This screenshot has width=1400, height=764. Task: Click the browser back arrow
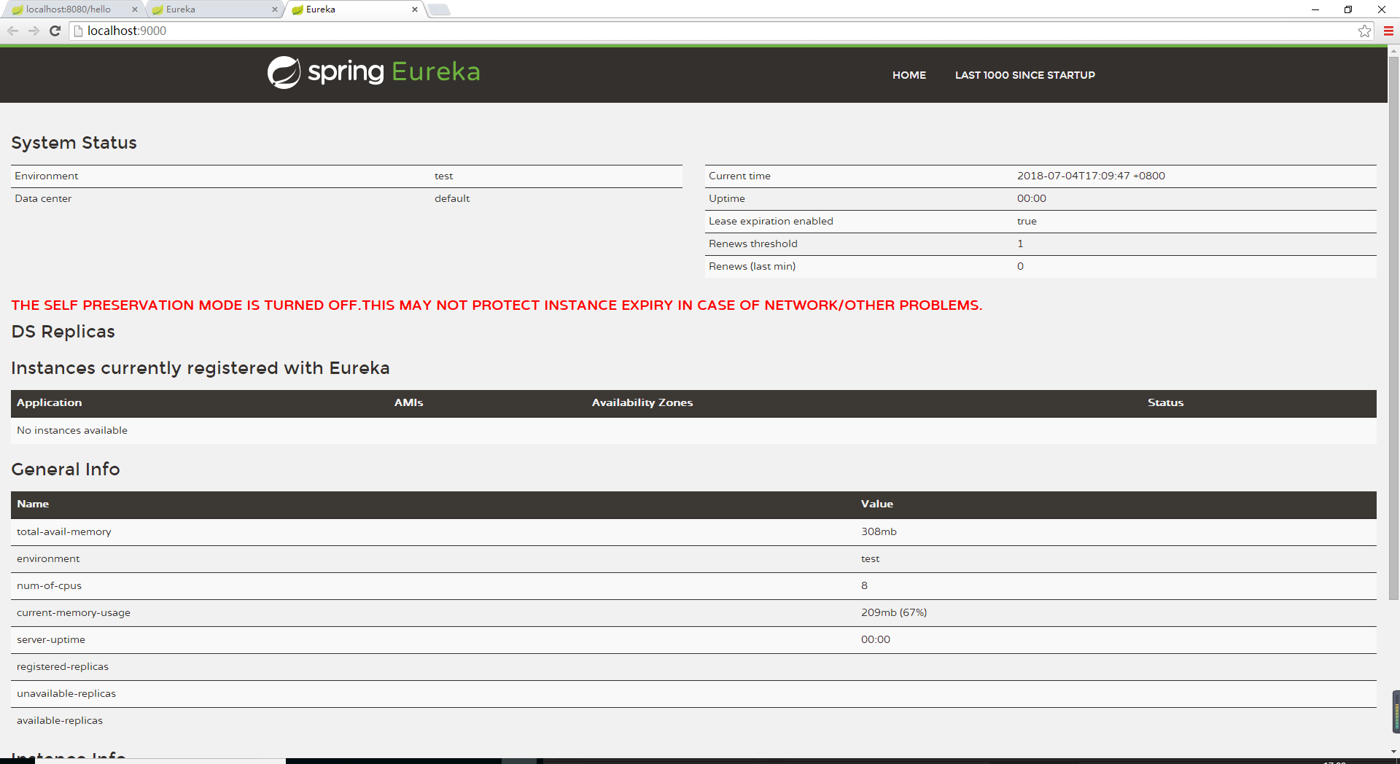point(12,31)
